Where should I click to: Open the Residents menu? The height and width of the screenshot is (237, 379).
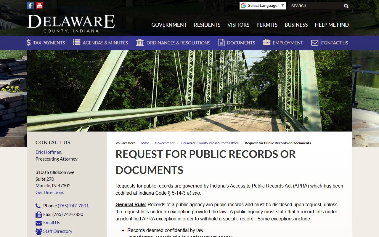(207, 25)
